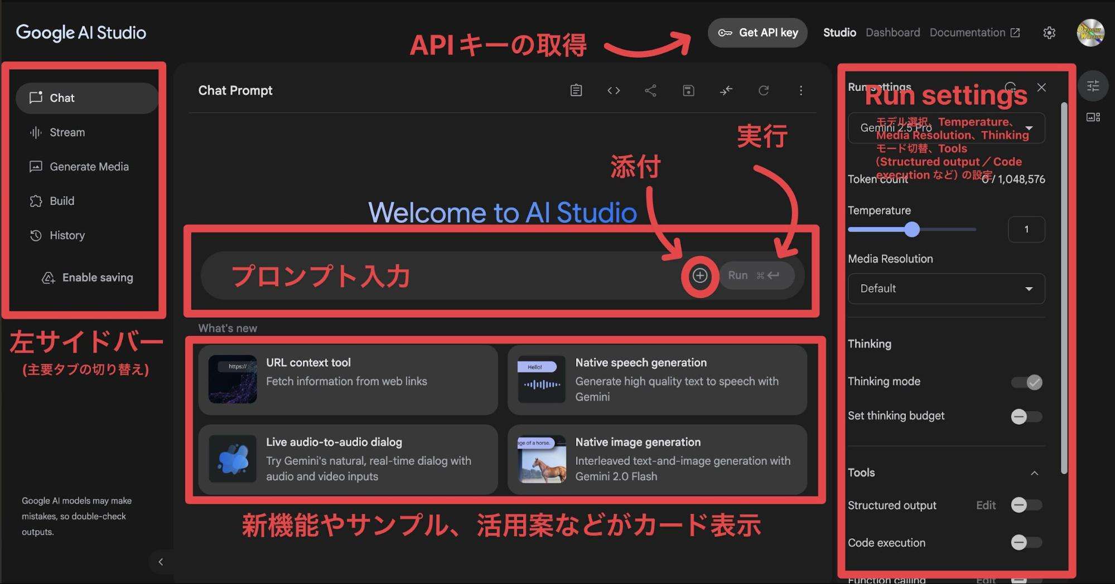Image resolution: width=1115 pixels, height=584 pixels.
Task: Switch to the Dashboard tab
Action: tap(892, 33)
